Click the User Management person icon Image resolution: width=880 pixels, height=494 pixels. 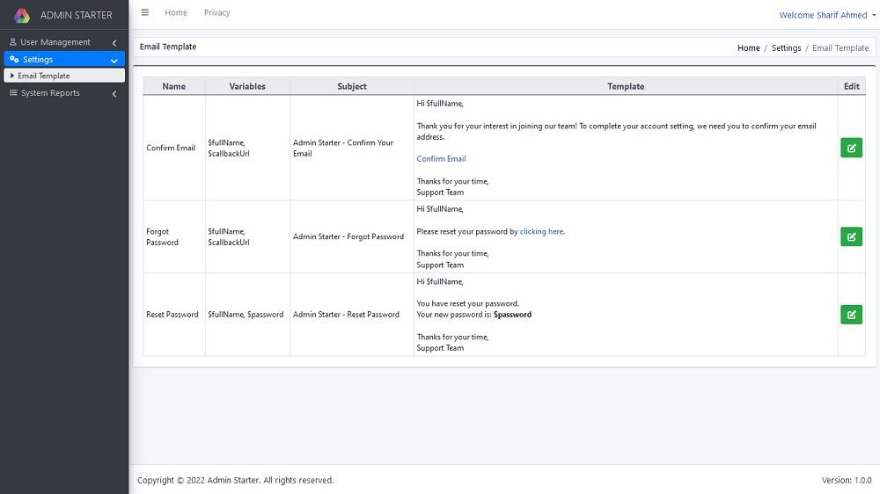tap(13, 42)
